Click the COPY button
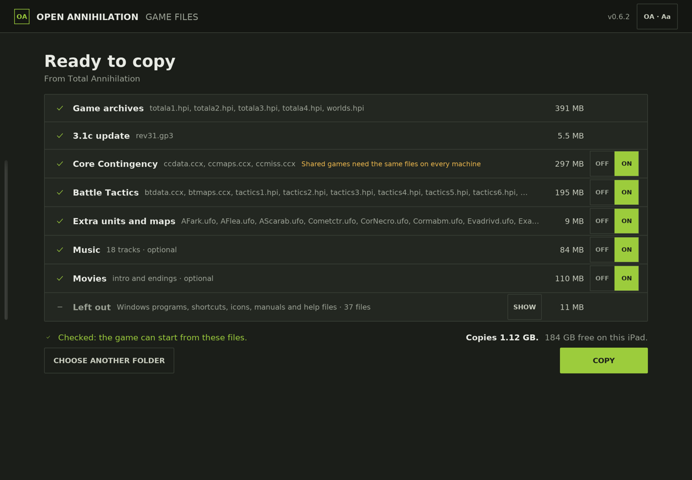 [603, 361]
